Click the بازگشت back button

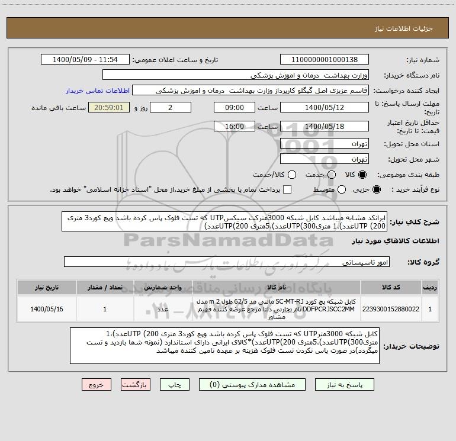(136, 385)
